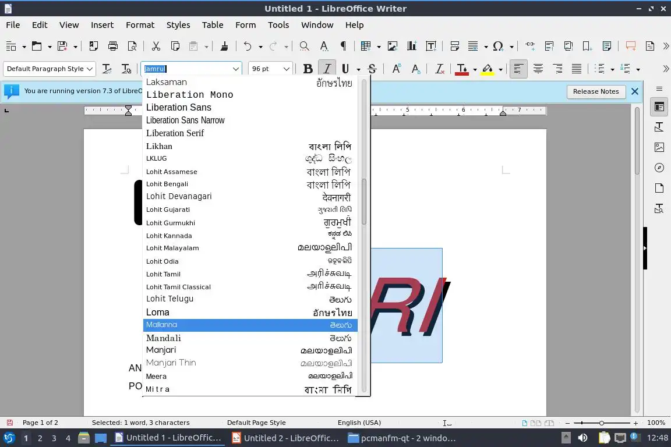Open sidebar Properties panel icon
The height and width of the screenshot is (447, 671).
point(659,107)
